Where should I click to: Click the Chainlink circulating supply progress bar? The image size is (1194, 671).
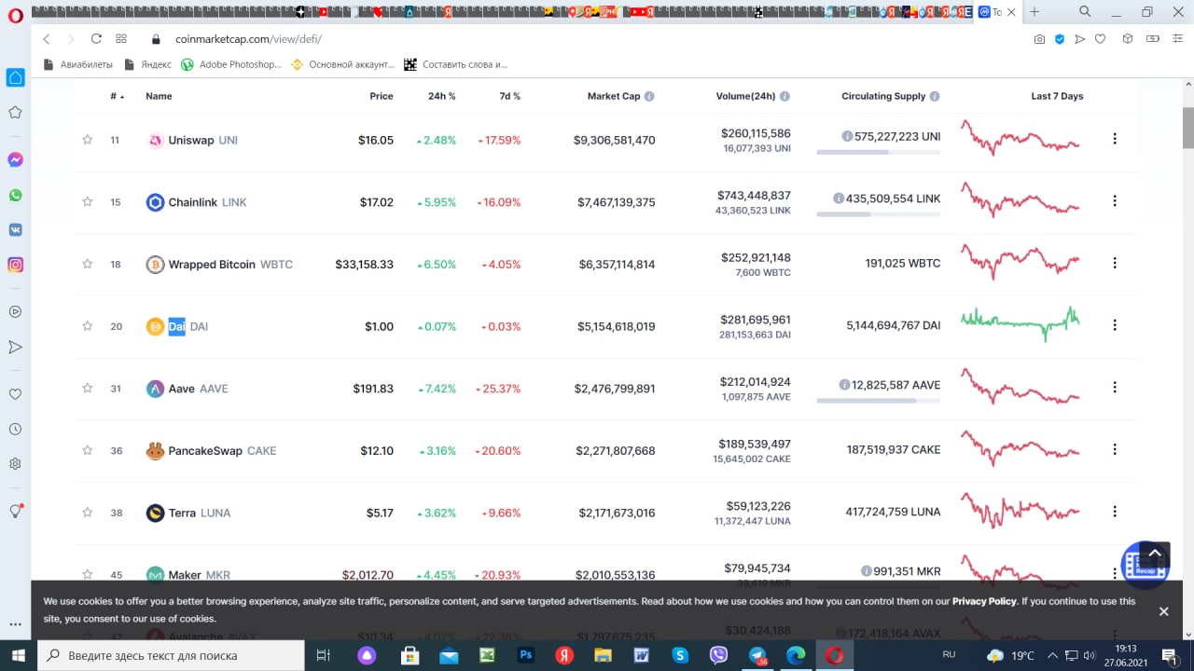(x=879, y=214)
